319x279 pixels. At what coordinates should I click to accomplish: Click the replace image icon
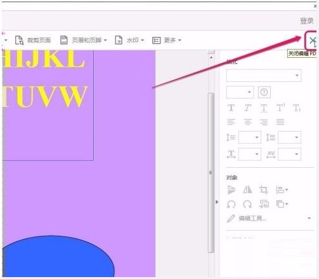coord(264,204)
